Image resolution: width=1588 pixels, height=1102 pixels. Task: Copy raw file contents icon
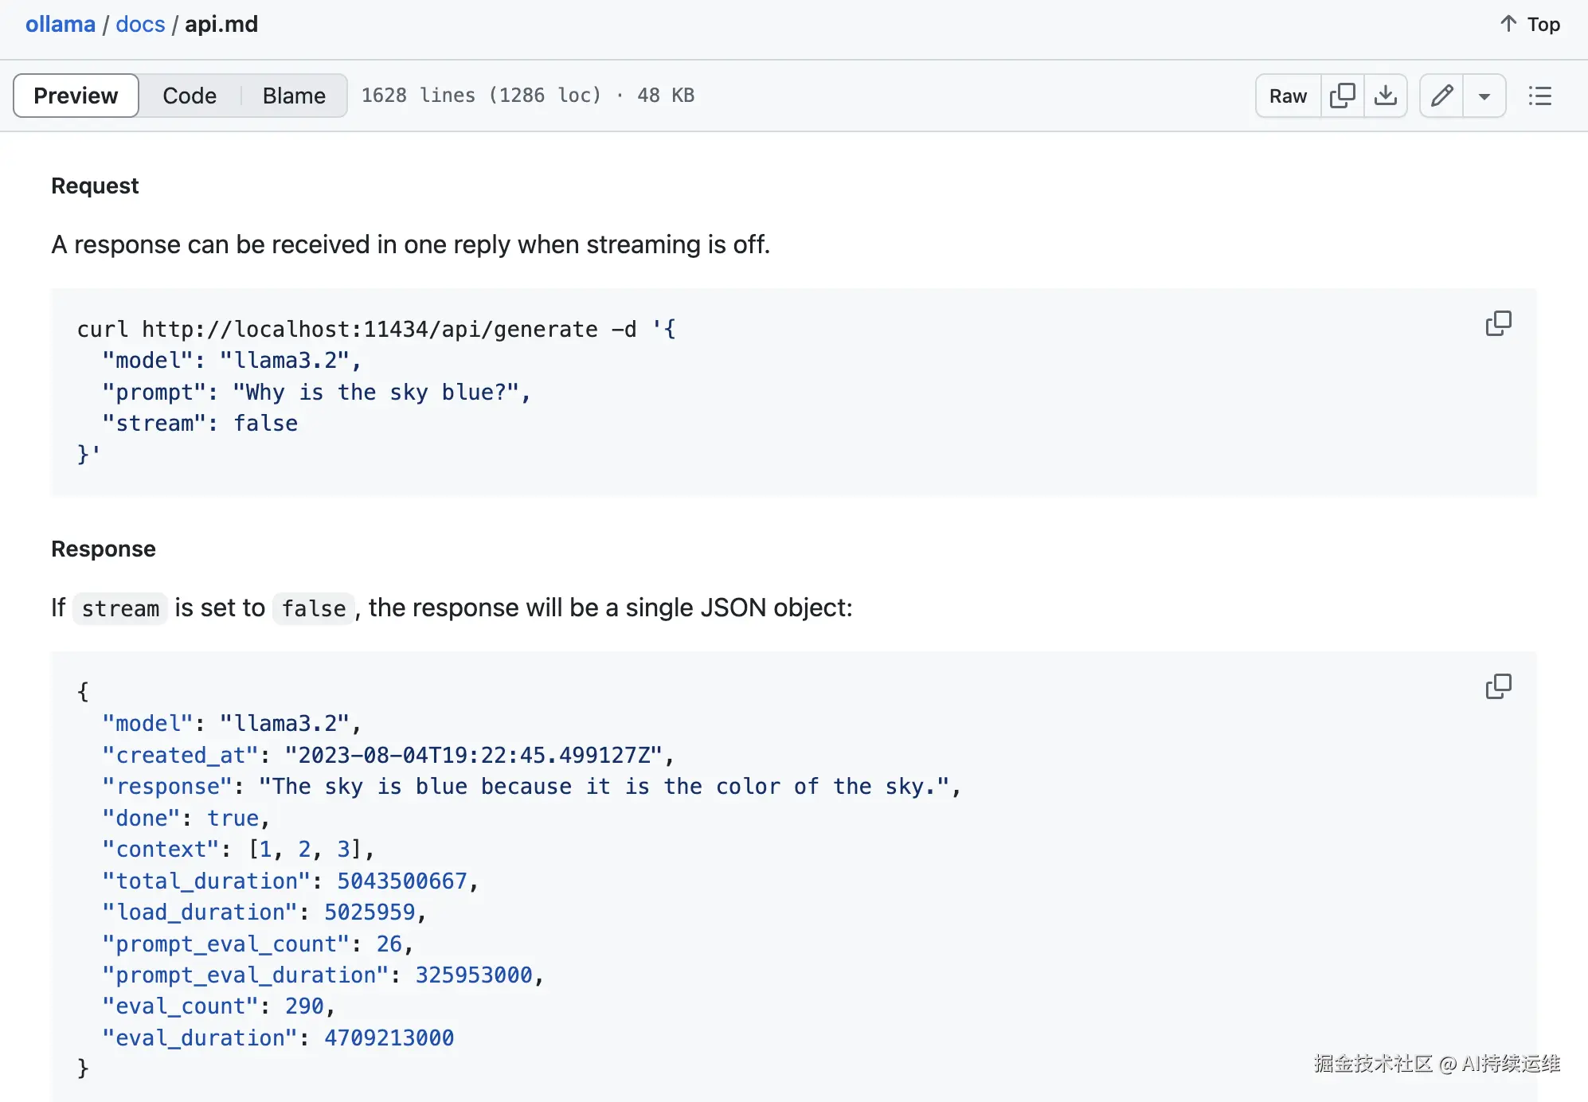(1342, 96)
